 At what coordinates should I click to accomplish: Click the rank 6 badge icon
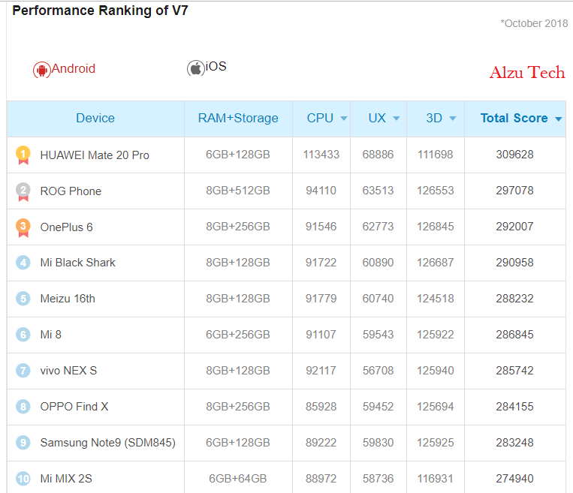[x=23, y=335]
